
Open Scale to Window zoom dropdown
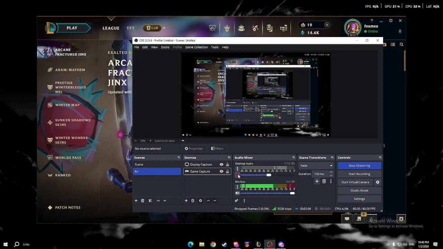[x=170, y=141]
